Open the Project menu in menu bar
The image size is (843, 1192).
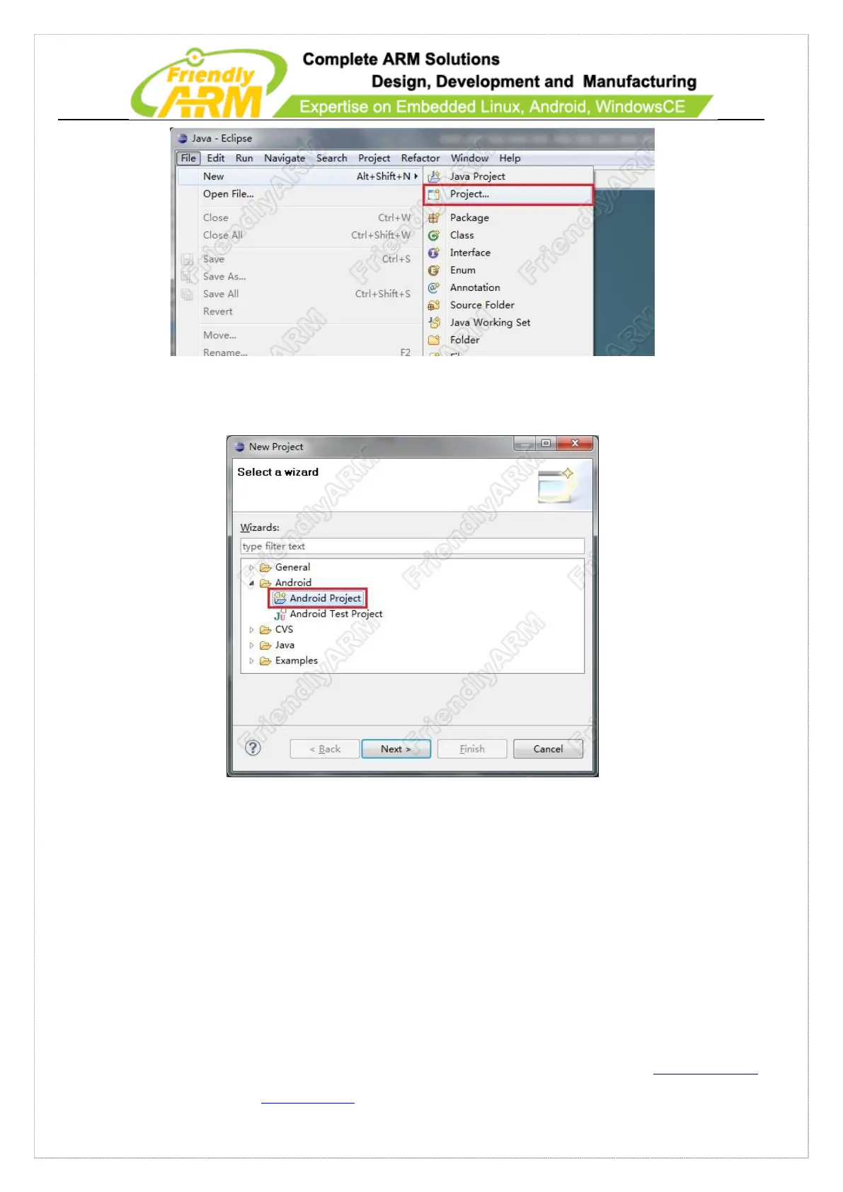tap(374, 158)
